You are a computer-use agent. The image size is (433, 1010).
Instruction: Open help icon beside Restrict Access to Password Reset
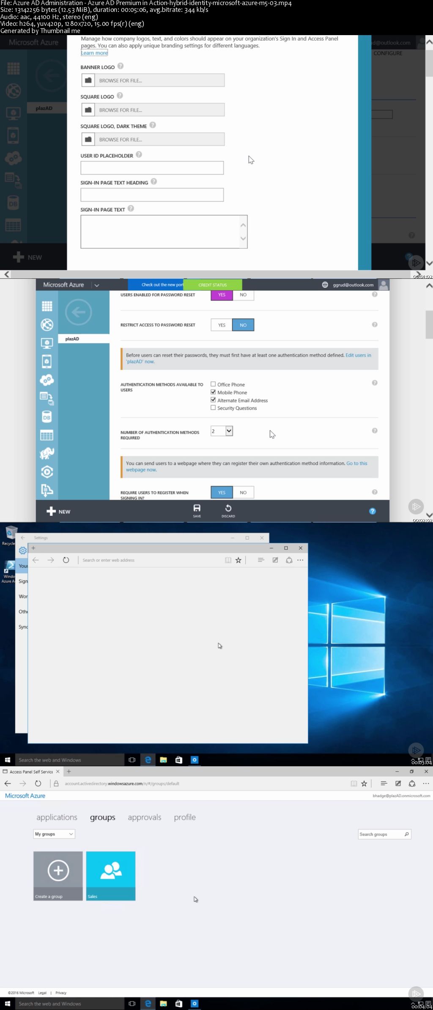(375, 325)
